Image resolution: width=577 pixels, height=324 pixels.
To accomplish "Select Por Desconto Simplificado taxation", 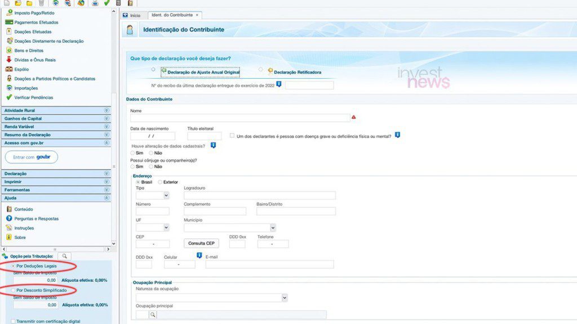I will tap(14, 290).
